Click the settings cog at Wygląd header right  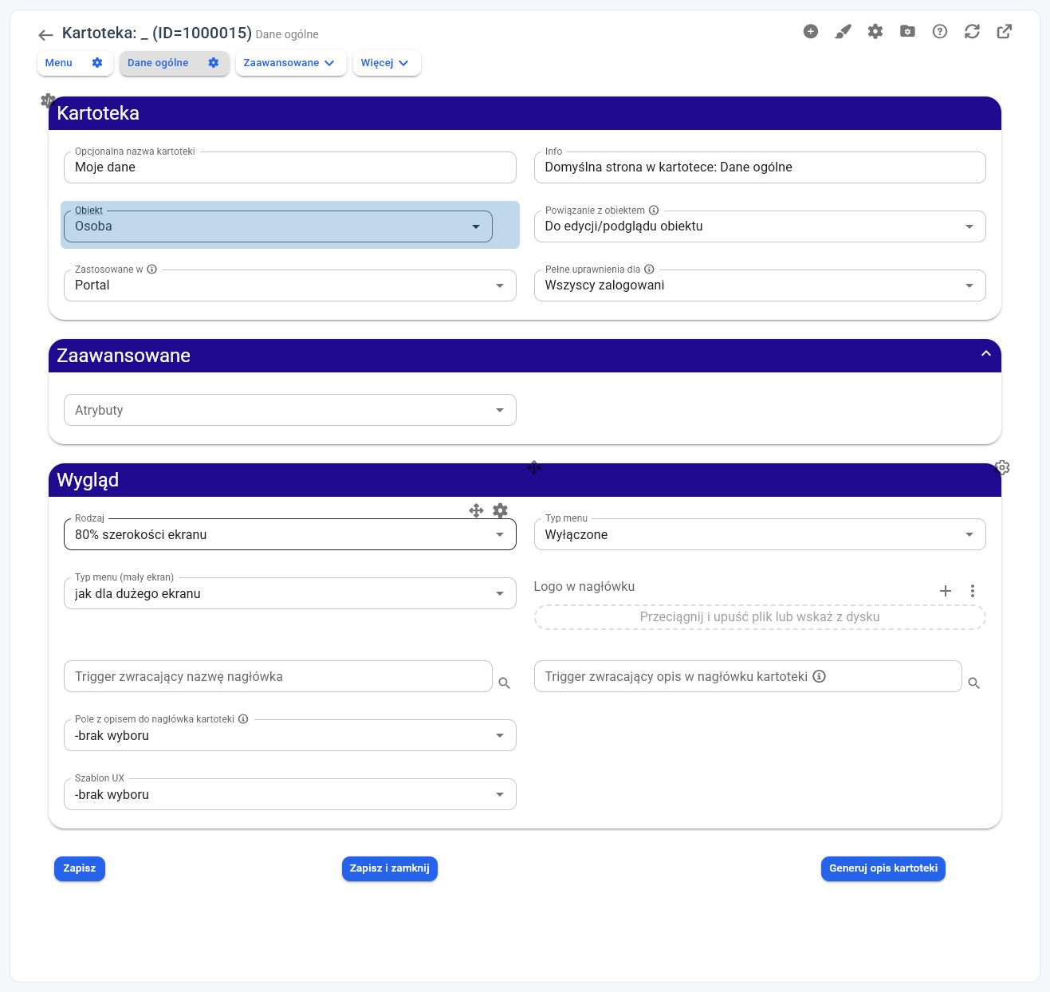[x=1002, y=467]
